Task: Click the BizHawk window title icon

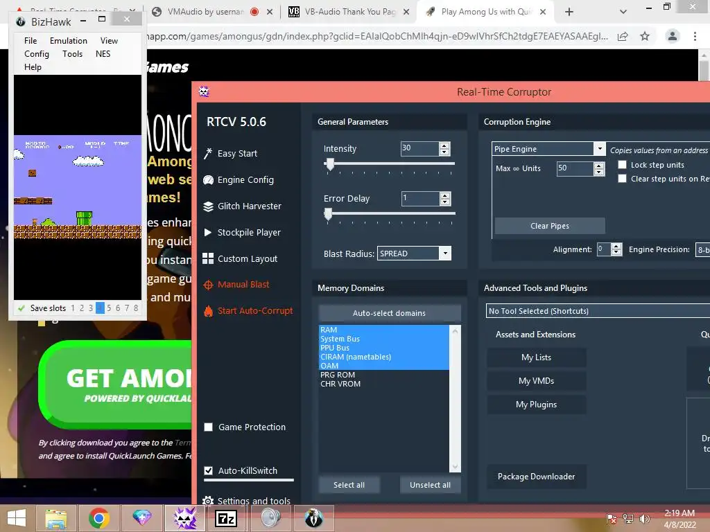Action: (x=20, y=21)
